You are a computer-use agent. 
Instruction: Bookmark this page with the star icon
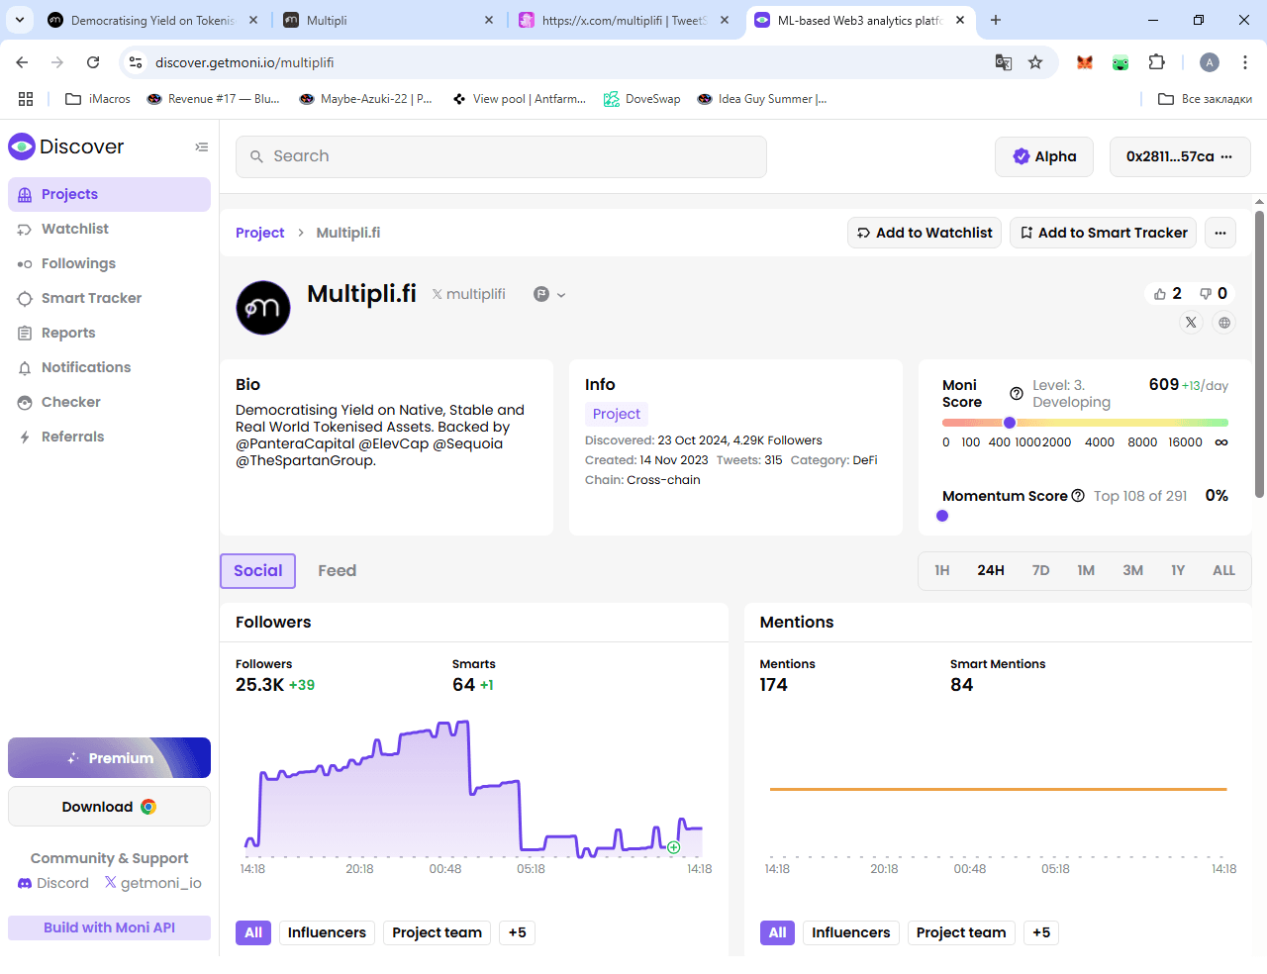1035,62
